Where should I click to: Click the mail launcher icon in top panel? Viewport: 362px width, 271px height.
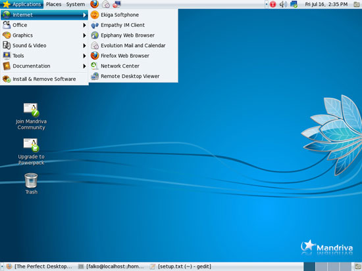coord(106,4)
